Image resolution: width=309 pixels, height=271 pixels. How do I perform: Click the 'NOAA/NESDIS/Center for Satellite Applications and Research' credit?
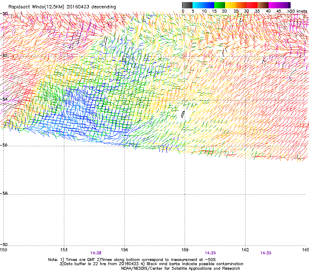click(180, 268)
